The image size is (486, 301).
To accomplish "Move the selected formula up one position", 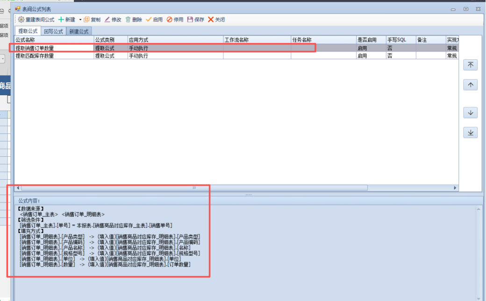I will (x=470, y=84).
